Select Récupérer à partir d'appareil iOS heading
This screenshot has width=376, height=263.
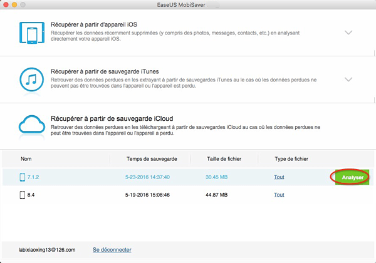pos(94,24)
